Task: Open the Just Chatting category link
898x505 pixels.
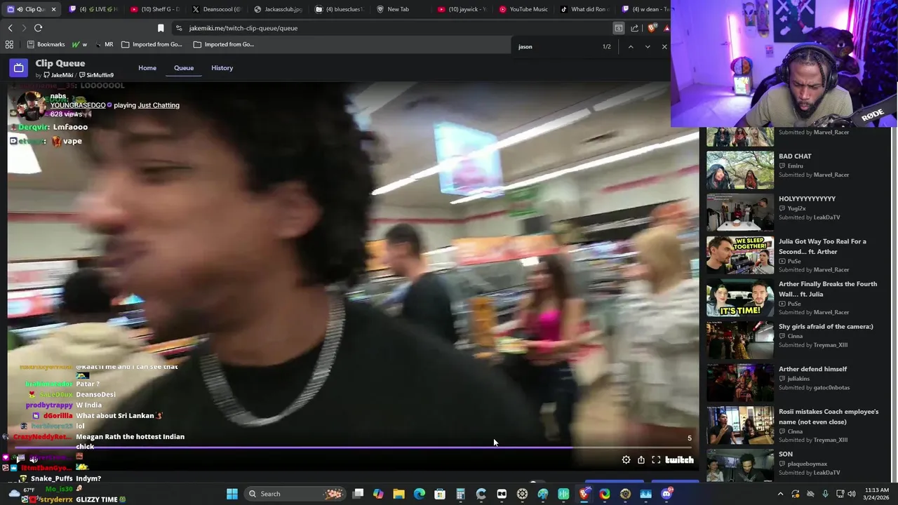Action: point(159,105)
